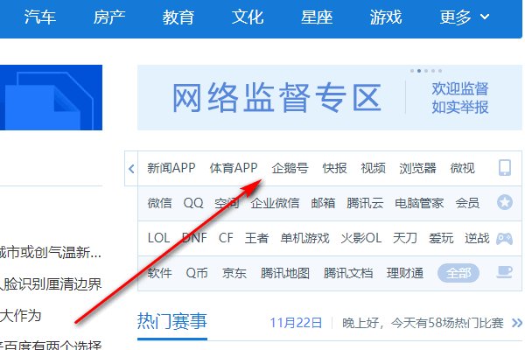
Task: Open the DNF game link
Action: [194, 238]
